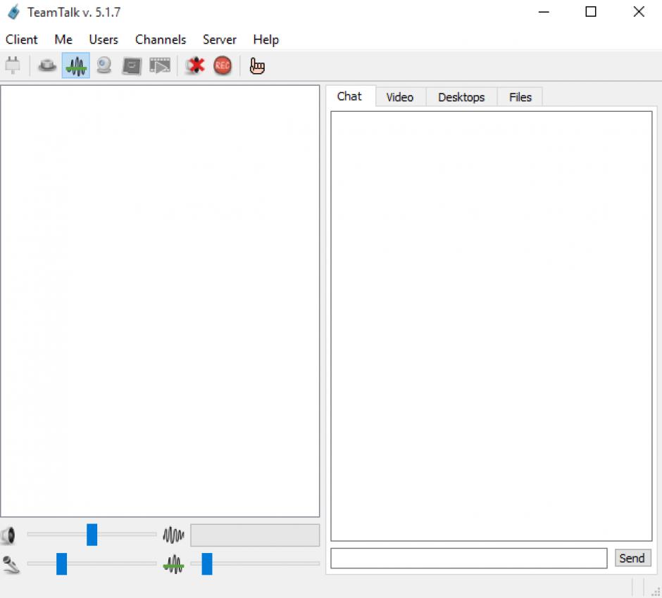Minimize the TeamTalk window
Image resolution: width=662 pixels, height=598 pixels.
coord(544,12)
